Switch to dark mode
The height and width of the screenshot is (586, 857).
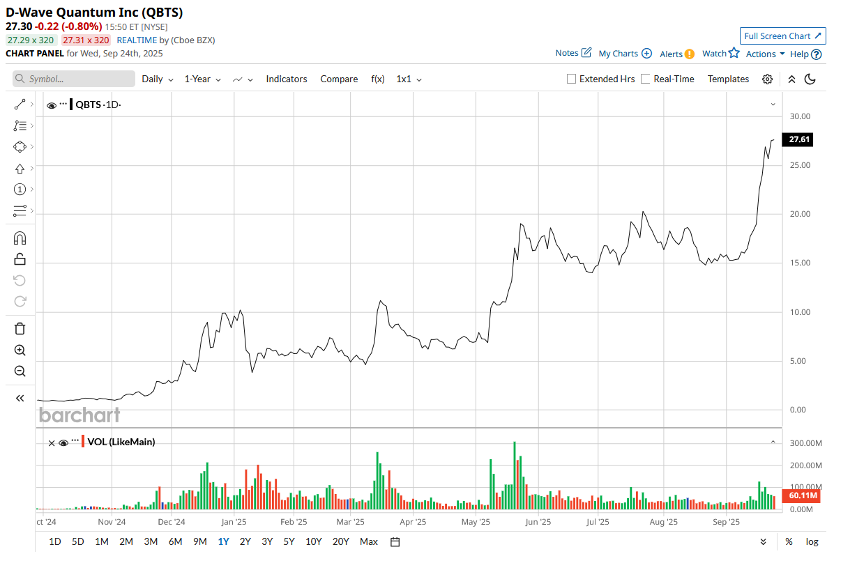[x=810, y=79]
